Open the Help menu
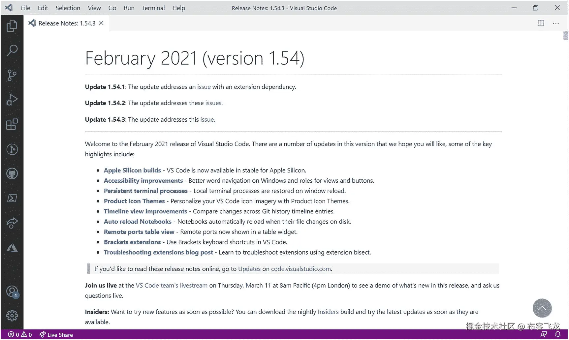 click(178, 8)
